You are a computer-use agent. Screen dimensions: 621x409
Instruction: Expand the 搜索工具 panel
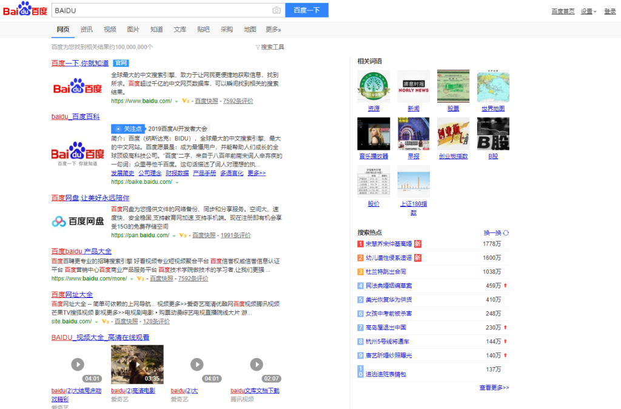click(x=272, y=46)
